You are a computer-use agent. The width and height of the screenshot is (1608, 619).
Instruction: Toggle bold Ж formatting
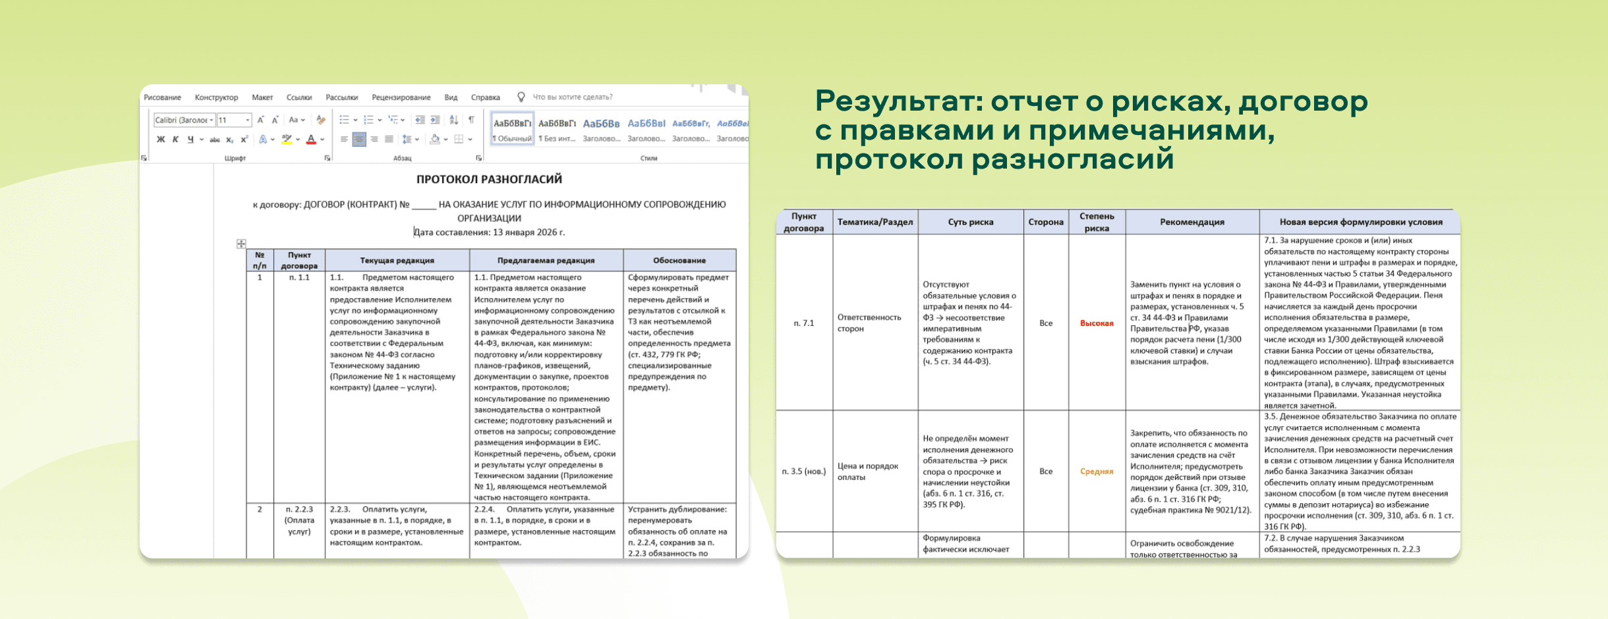click(161, 140)
